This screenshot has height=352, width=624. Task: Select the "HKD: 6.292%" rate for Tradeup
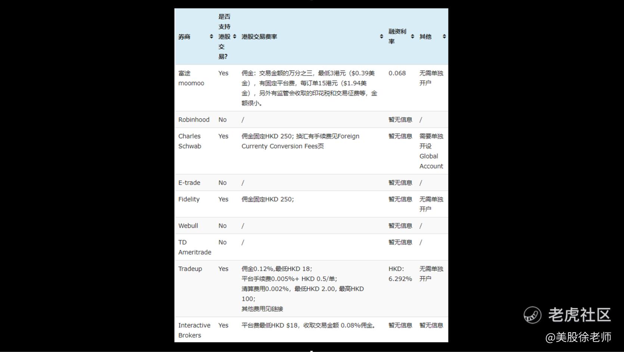[x=400, y=274]
